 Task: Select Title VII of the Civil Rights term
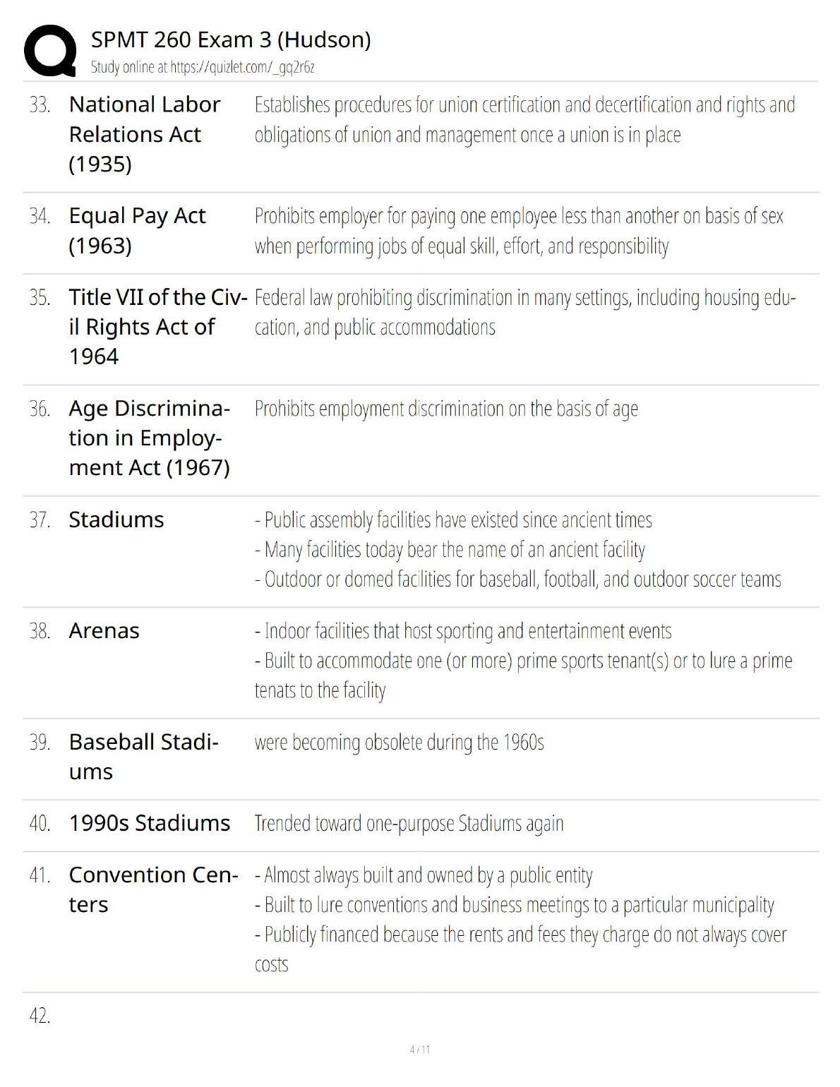(157, 326)
